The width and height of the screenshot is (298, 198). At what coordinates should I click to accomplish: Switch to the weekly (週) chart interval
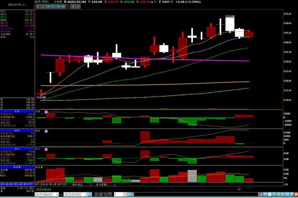click(x=73, y=6)
